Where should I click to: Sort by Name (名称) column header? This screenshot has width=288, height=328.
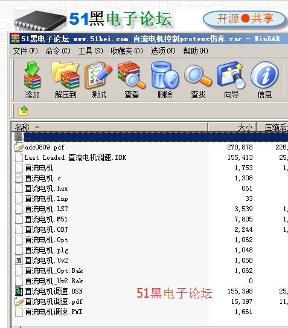pos(109,127)
